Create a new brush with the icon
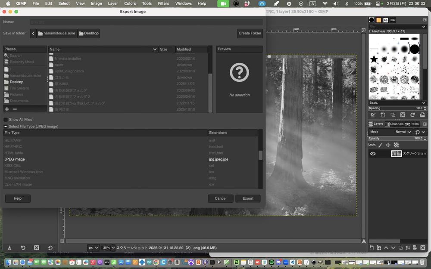 [x=383, y=115]
